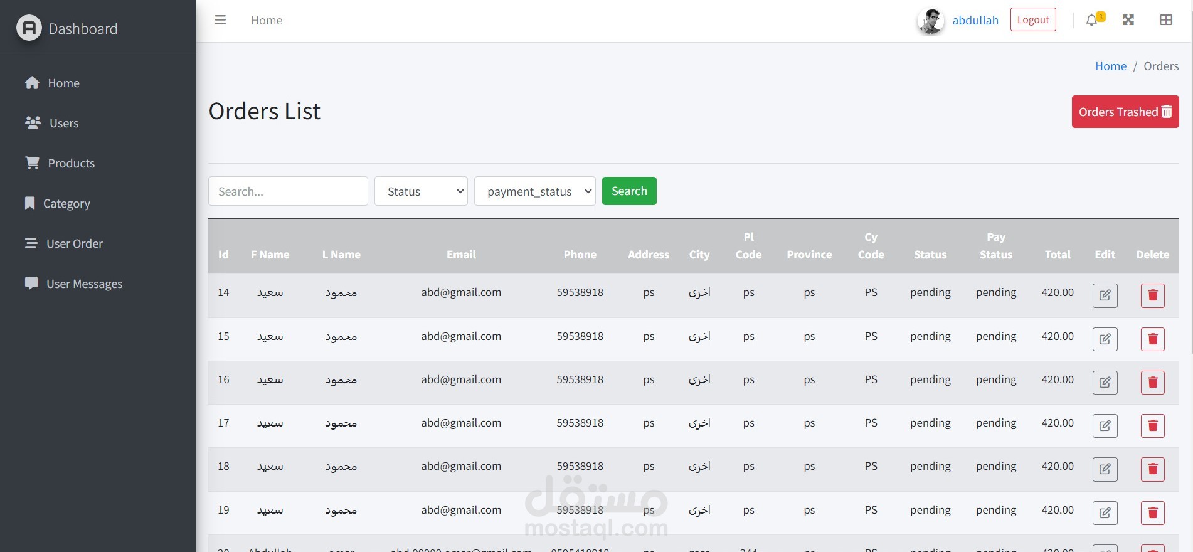This screenshot has height=552, width=1193.
Task: Edit order with Id 16
Action: click(x=1105, y=383)
